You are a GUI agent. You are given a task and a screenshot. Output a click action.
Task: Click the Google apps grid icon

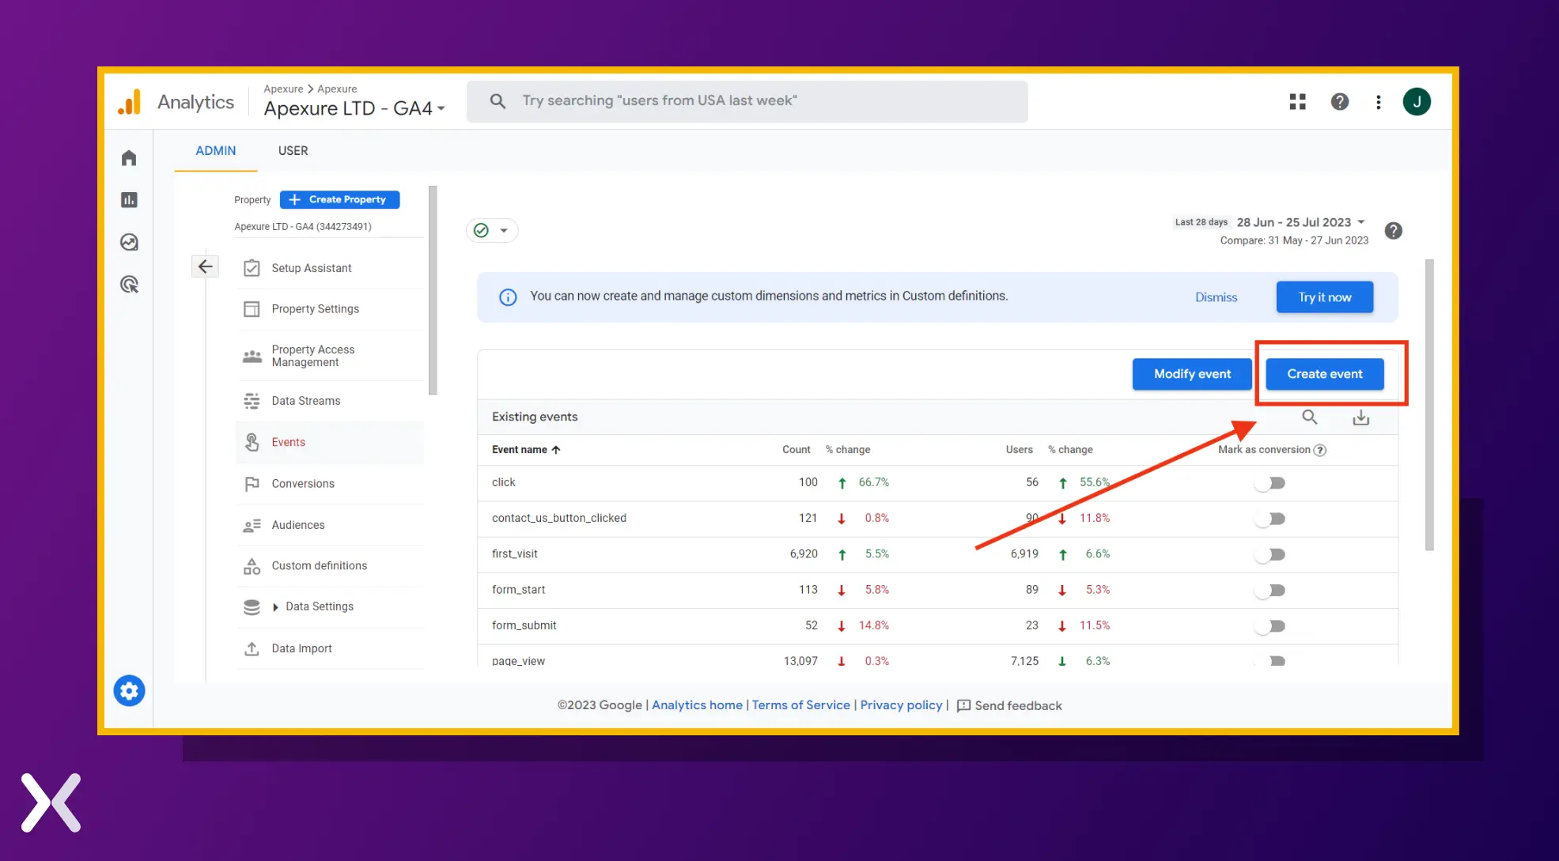tap(1297, 101)
